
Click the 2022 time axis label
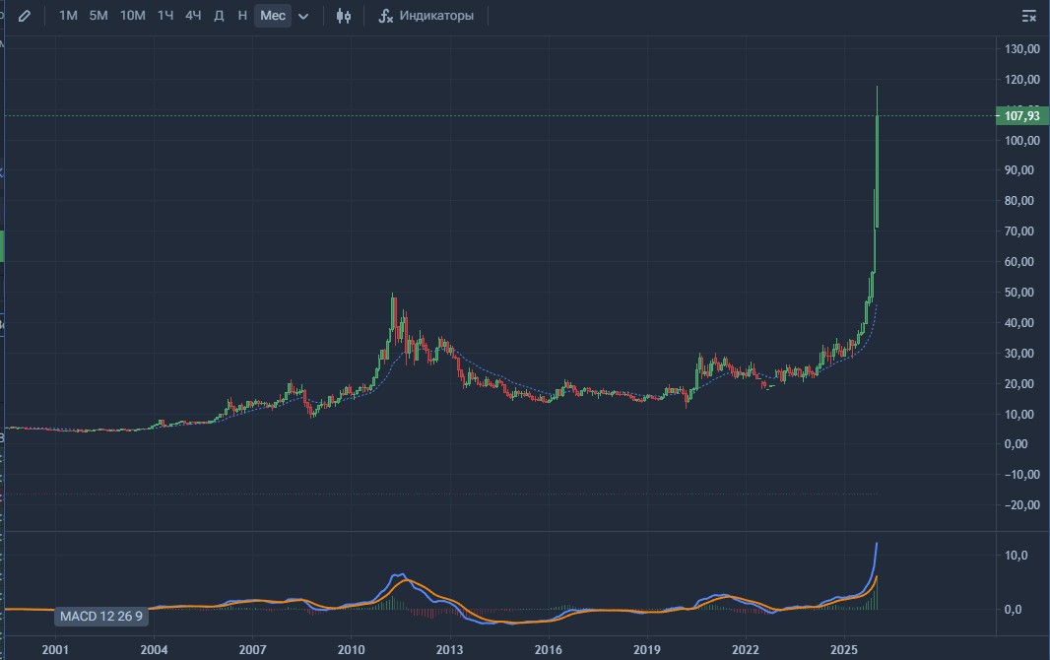[746, 649]
